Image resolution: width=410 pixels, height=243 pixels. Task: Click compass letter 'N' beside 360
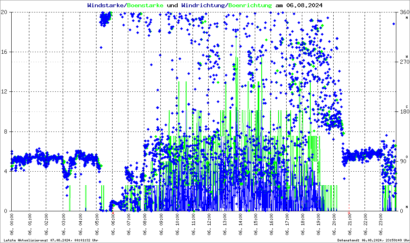[407, 18]
